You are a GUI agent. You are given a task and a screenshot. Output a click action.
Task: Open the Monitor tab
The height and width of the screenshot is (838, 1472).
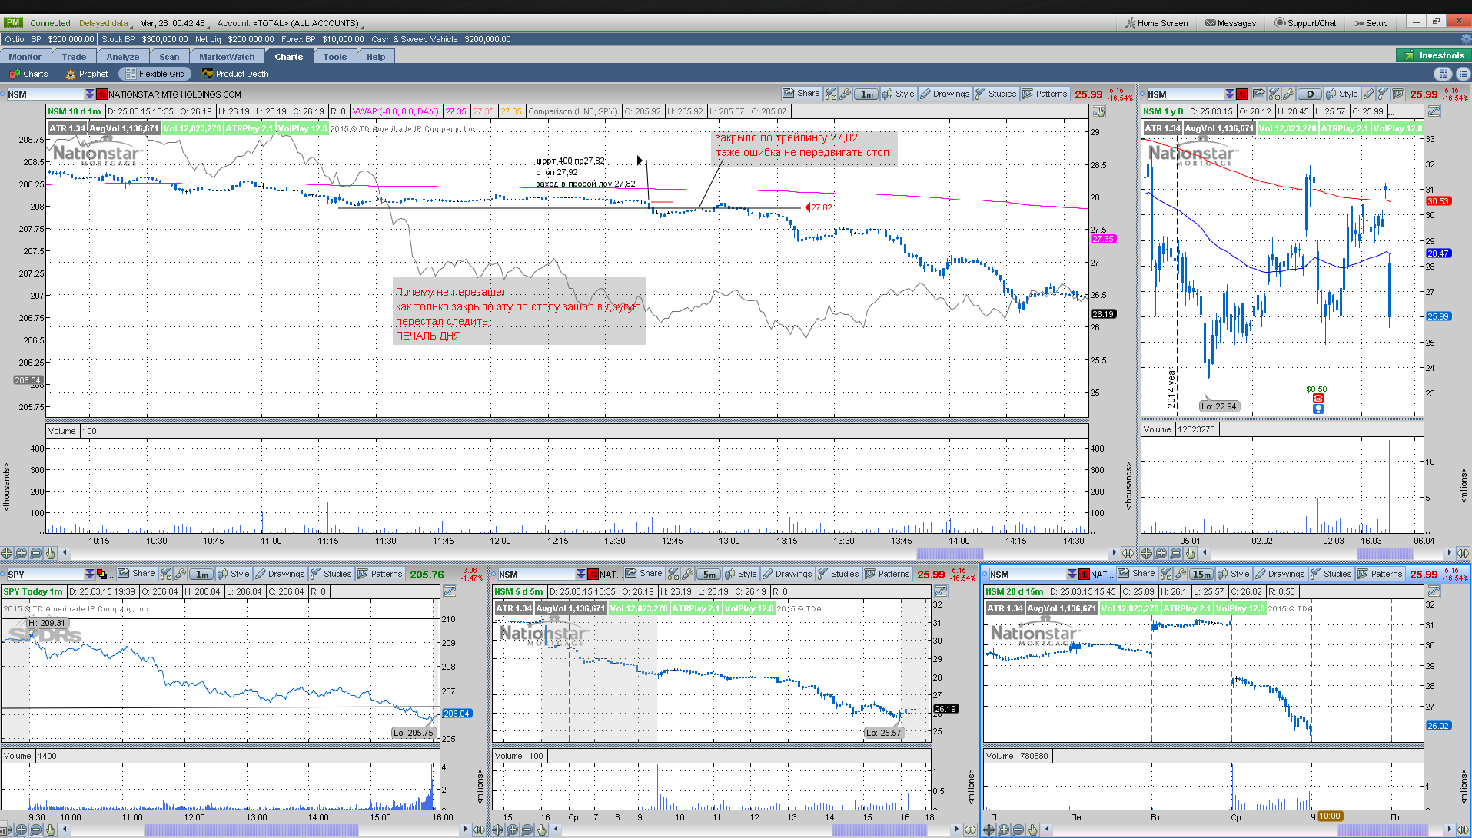click(25, 57)
